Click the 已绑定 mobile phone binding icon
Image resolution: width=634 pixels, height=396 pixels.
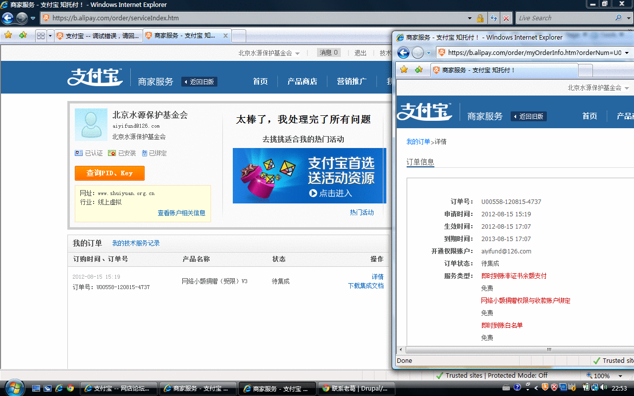pyautogui.click(x=144, y=153)
